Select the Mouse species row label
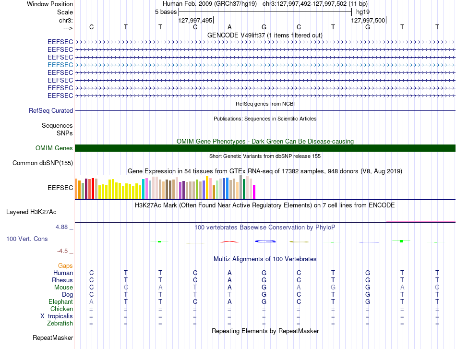This screenshot has width=456, height=349. [63, 288]
